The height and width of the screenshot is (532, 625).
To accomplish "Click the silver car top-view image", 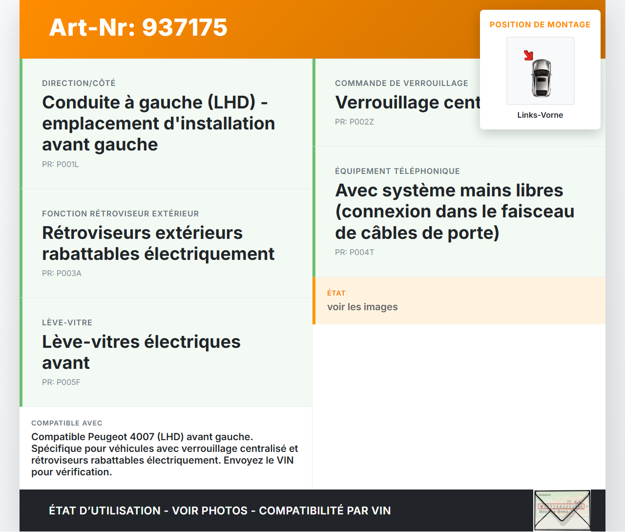I will [541, 78].
